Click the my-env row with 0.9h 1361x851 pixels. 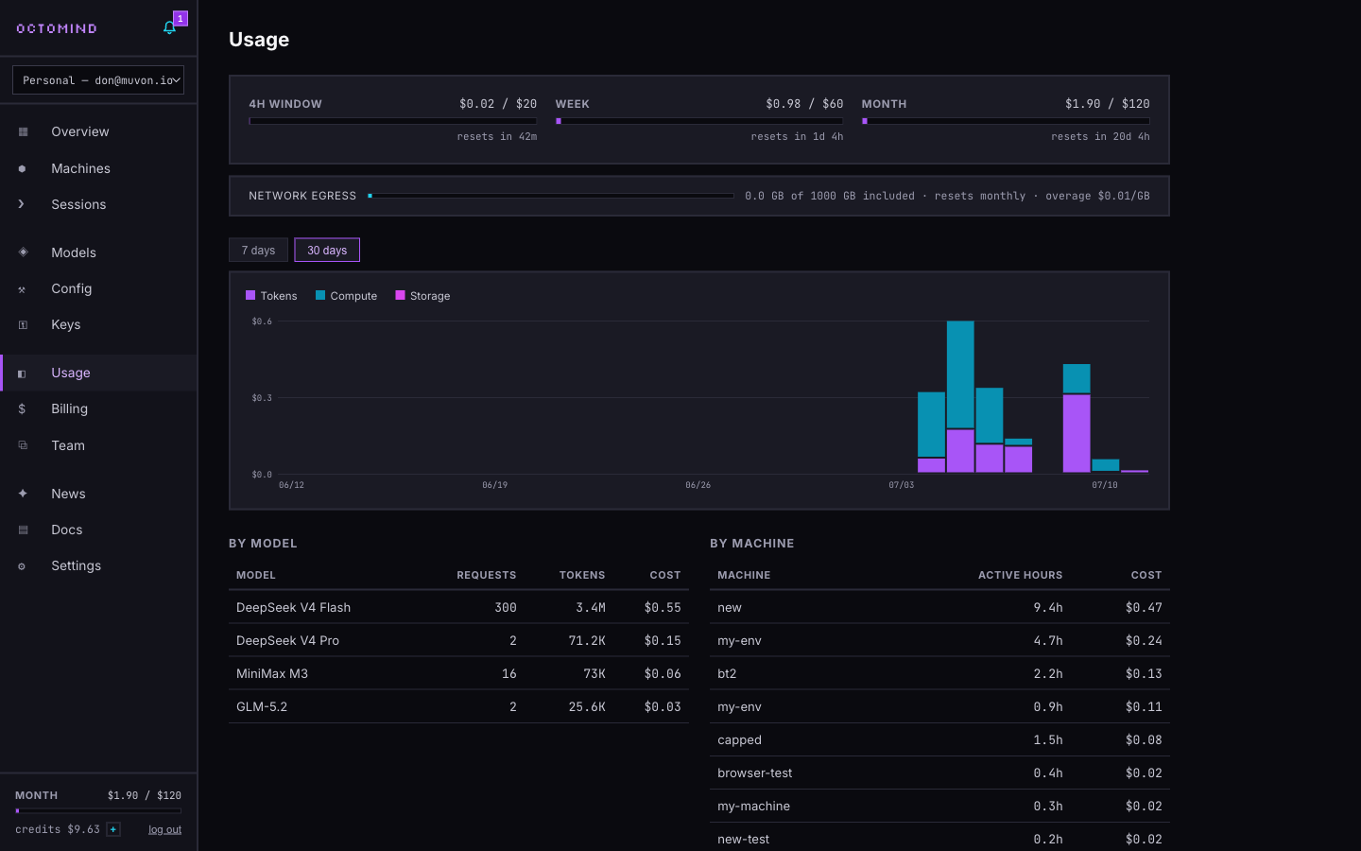(x=939, y=706)
